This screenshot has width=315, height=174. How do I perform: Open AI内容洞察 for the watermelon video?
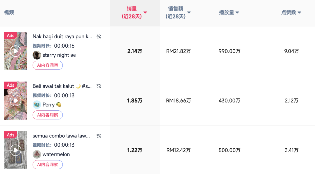[x=48, y=164]
